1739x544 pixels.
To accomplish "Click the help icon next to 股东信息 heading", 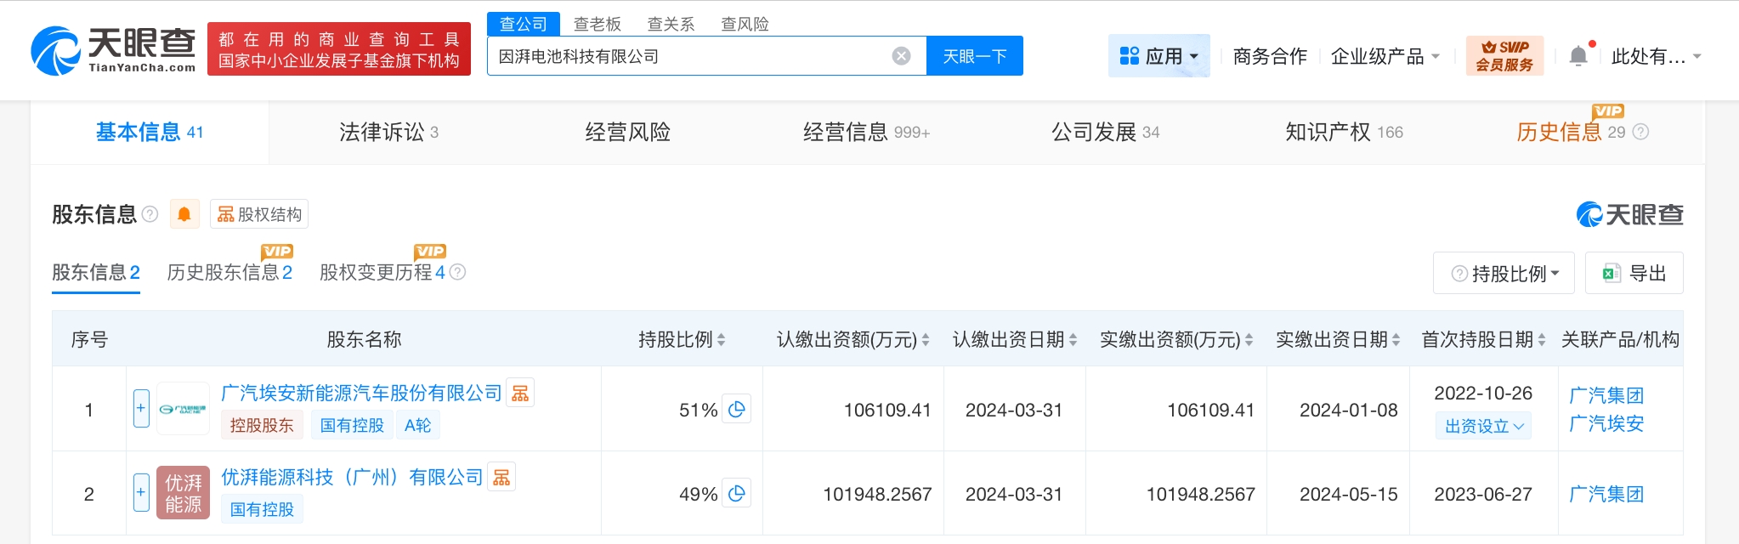I will (150, 214).
